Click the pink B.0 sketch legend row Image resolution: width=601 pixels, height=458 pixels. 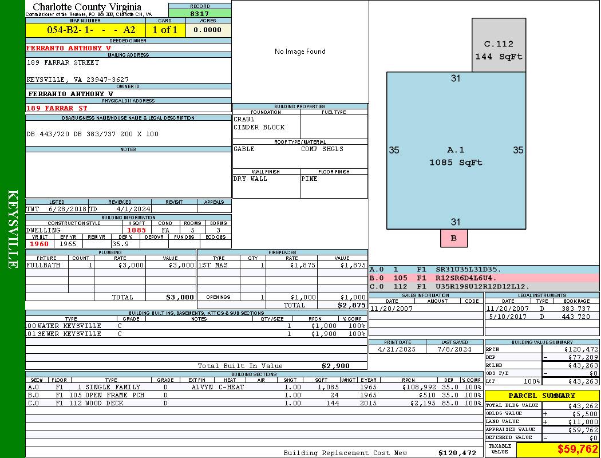click(x=484, y=278)
